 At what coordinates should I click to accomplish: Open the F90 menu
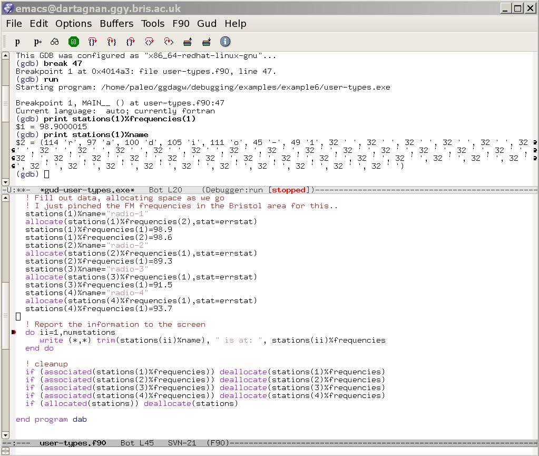tap(181, 24)
